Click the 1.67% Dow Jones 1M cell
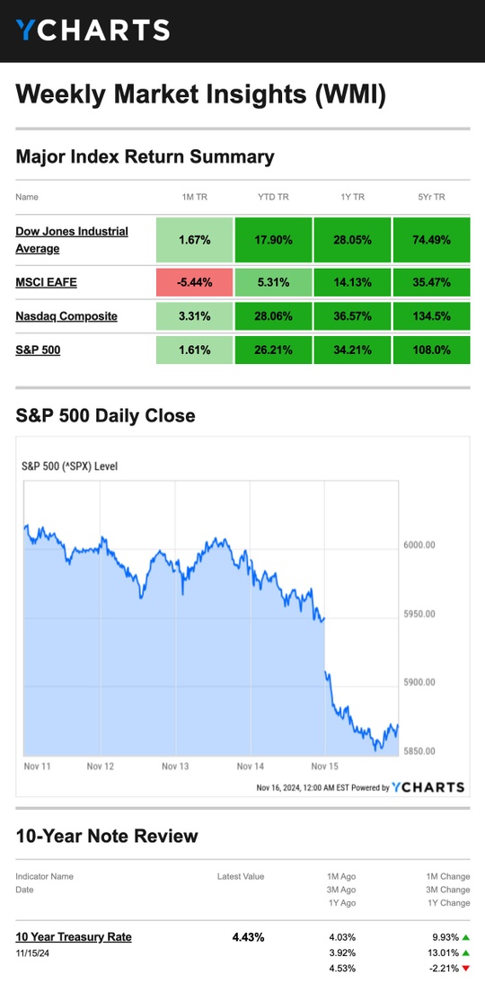 pyautogui.click(x=195, y=240)
